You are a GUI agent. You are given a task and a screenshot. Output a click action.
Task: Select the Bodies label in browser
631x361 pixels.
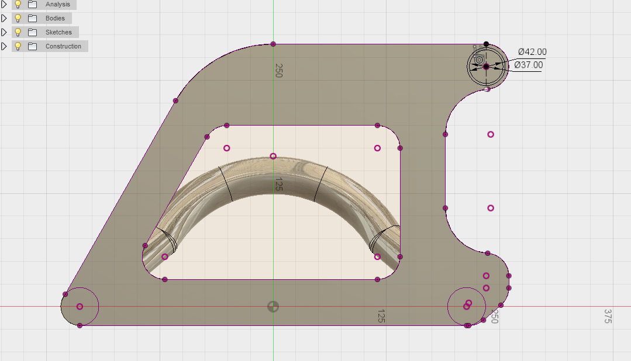pyautogui.click(x=56, y=18)
